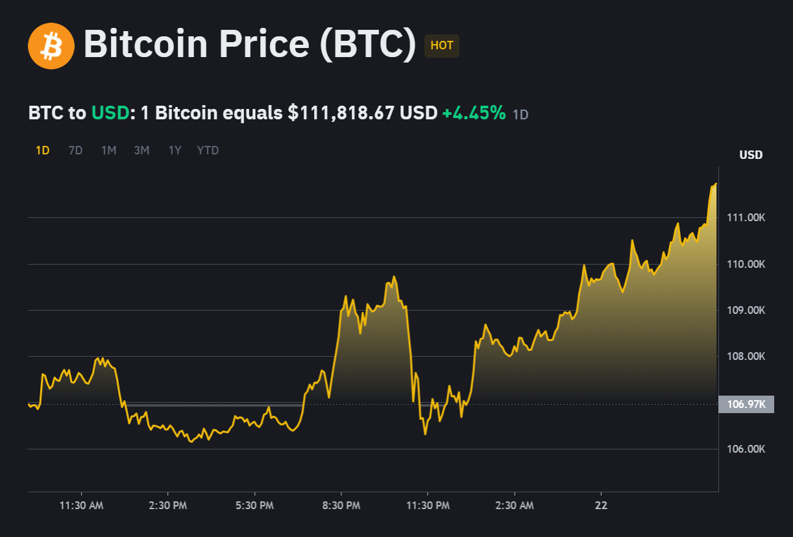Click the orange Bitcoin logo icon
The image size is (793, 537).
click(x=51, y=45)
